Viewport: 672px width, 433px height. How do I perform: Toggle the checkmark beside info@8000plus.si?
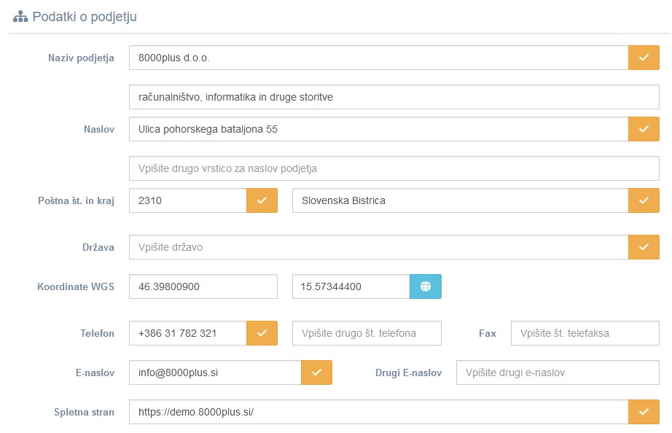click(x=316, y=372)
